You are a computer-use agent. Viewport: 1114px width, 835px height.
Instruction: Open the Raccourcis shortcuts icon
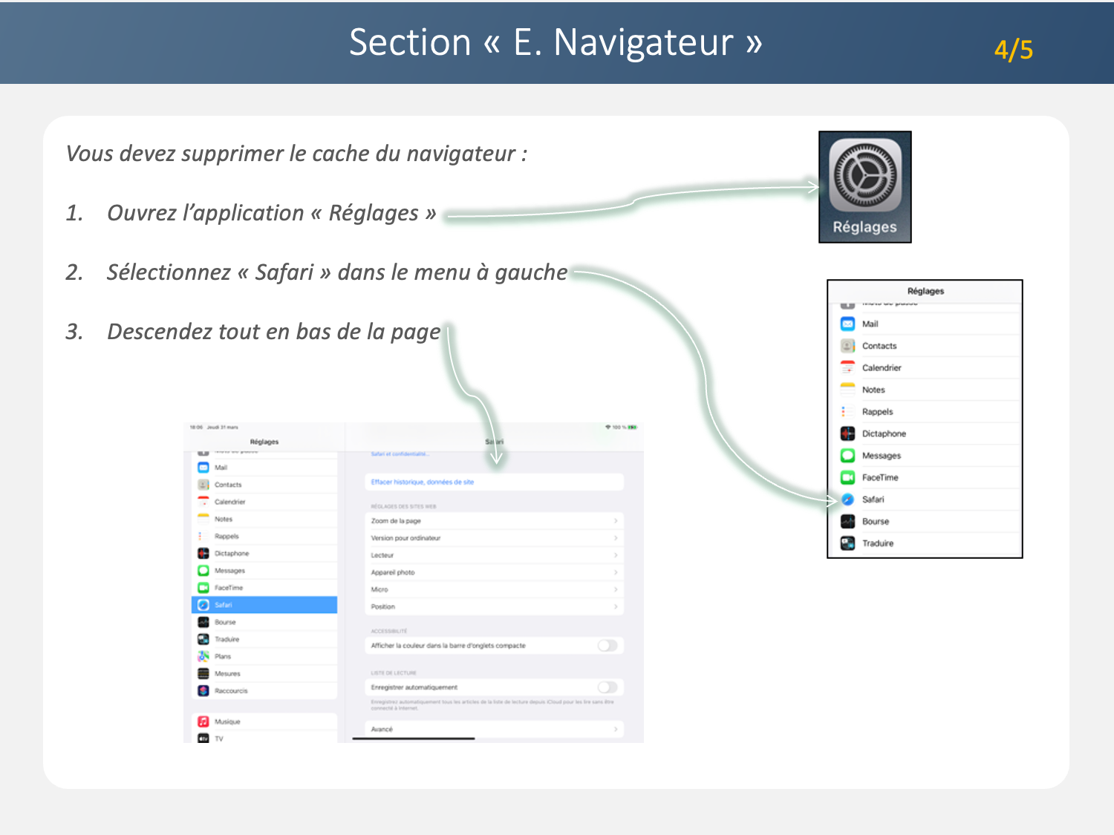(203, 690)
